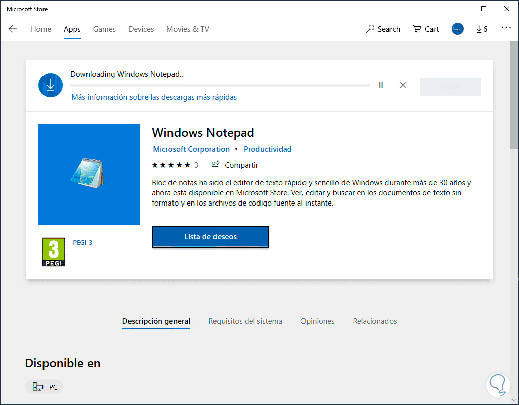The image size is (519, 405).
Task: Open the Movies & TV tab
Action: [x=188, y=29]
